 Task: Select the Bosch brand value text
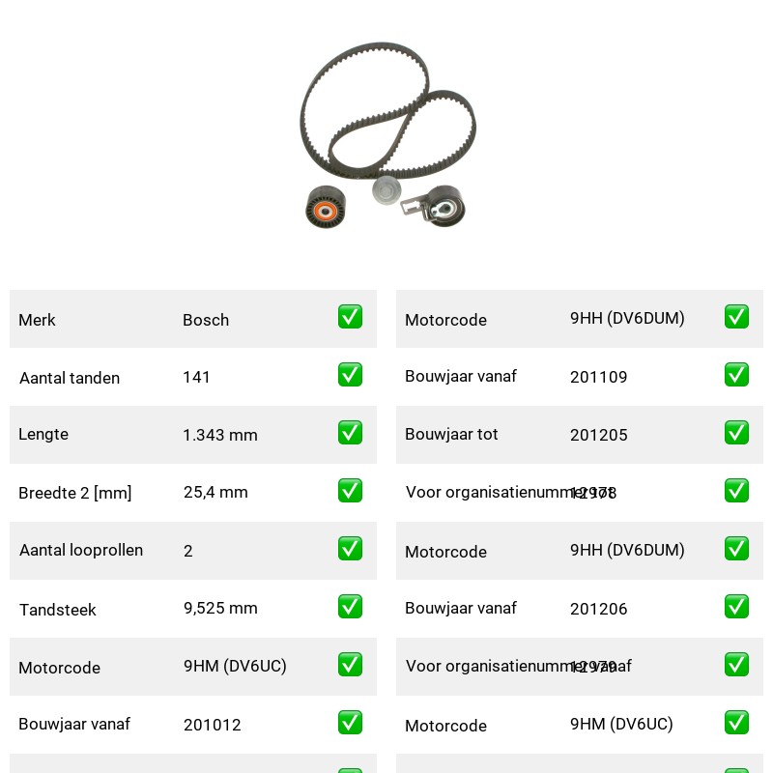(x=206, y=320)
